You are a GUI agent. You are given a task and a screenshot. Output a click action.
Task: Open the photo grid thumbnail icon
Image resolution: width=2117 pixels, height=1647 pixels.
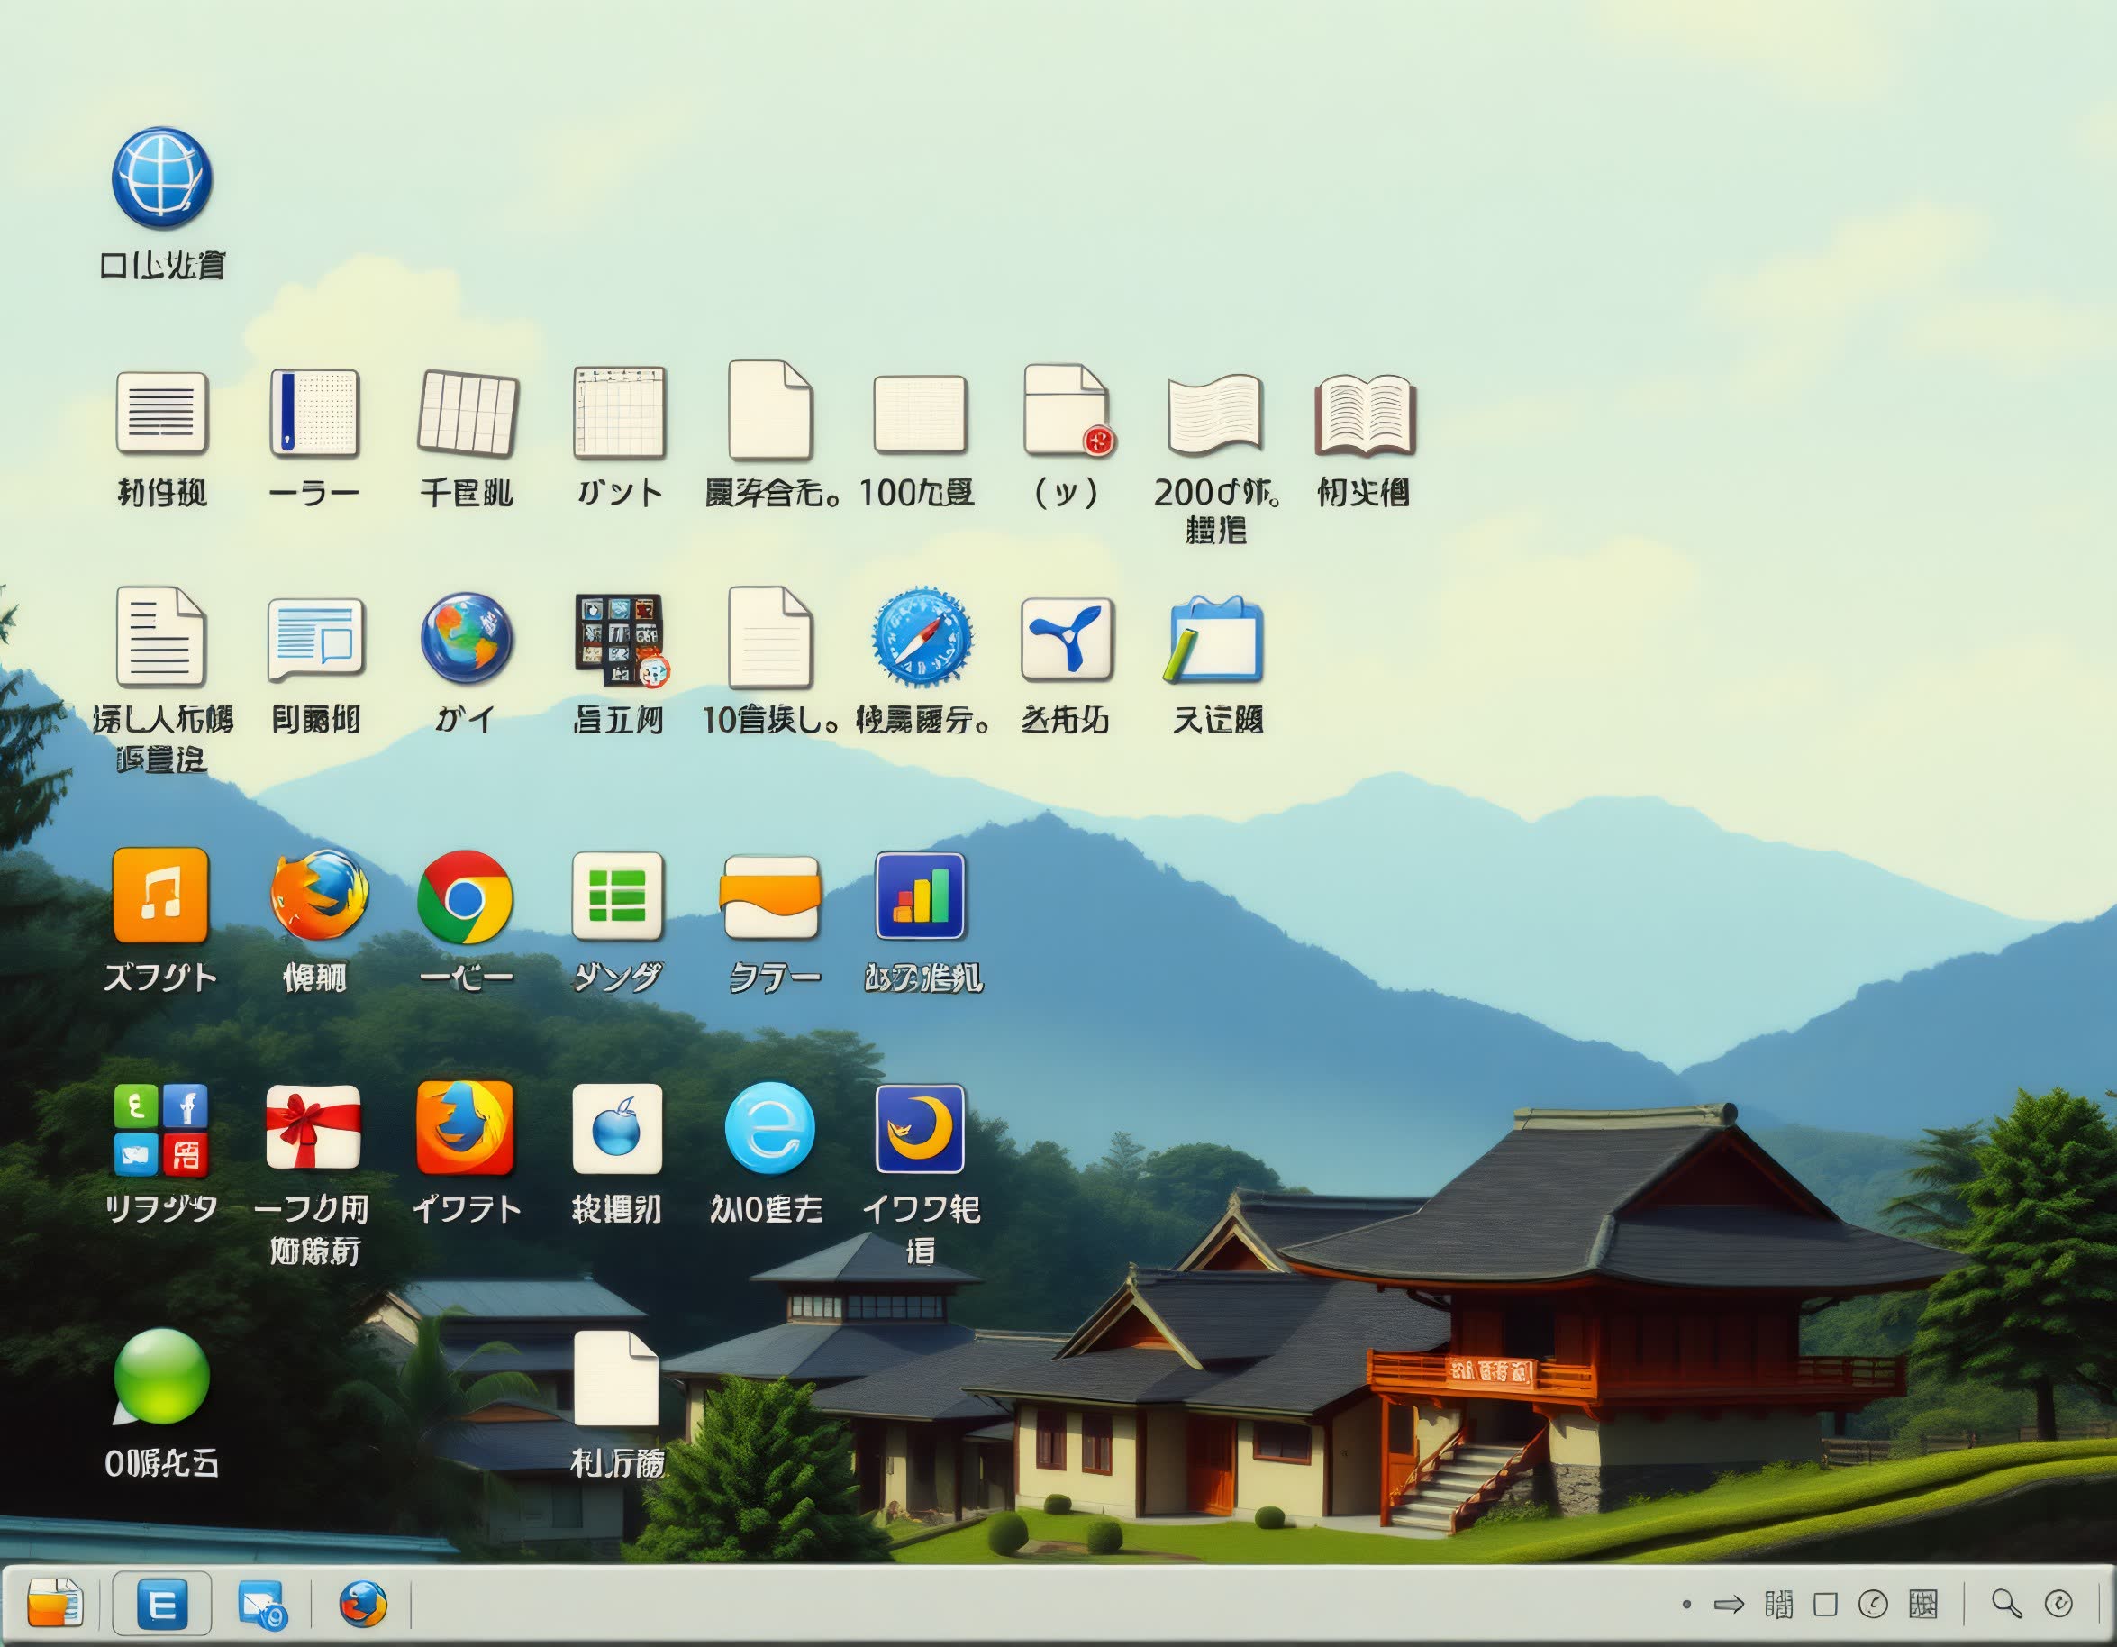click(620, 638)
